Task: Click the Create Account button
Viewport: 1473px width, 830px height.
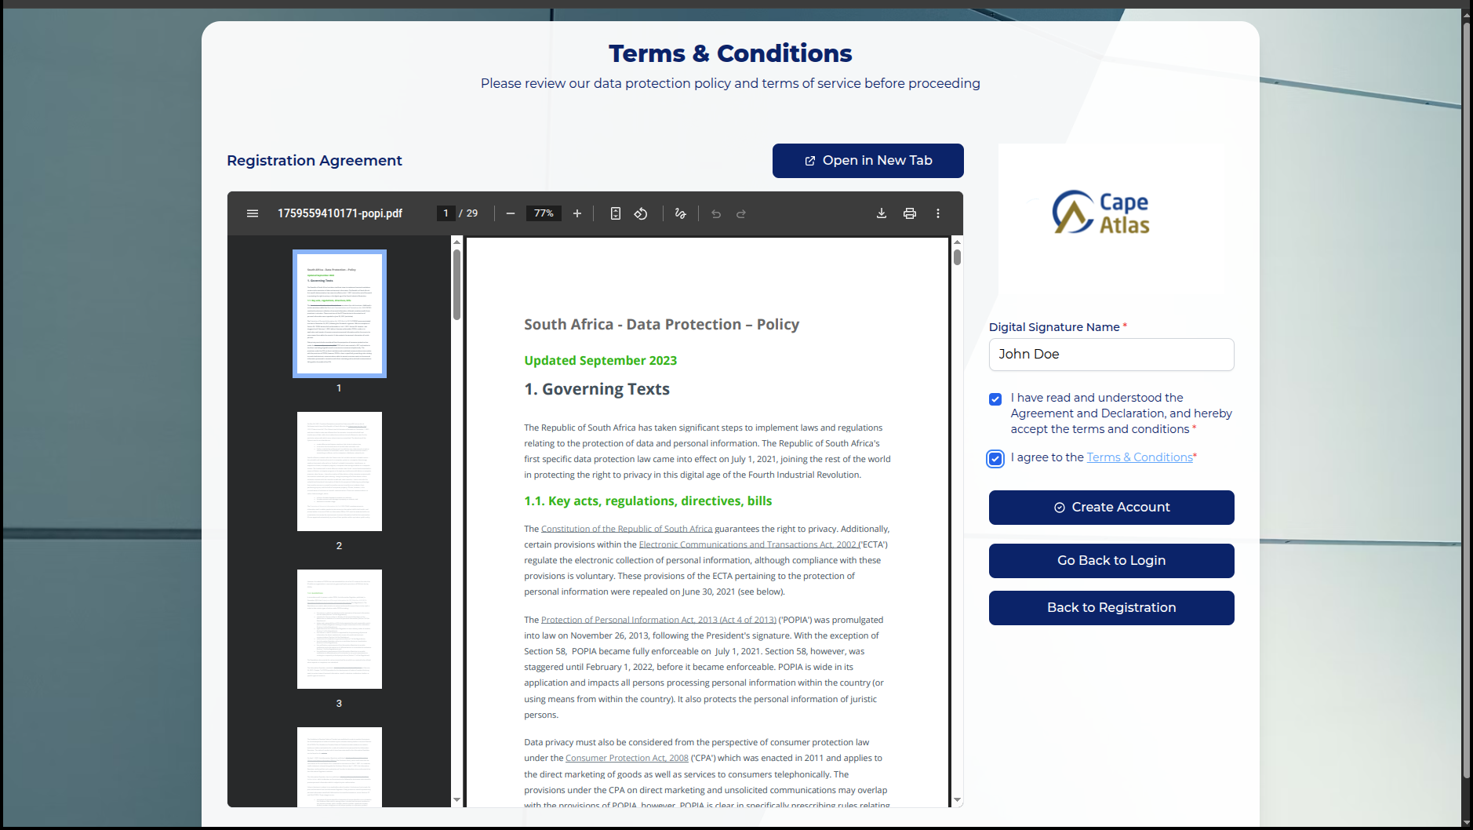Action: (1111, 508)
